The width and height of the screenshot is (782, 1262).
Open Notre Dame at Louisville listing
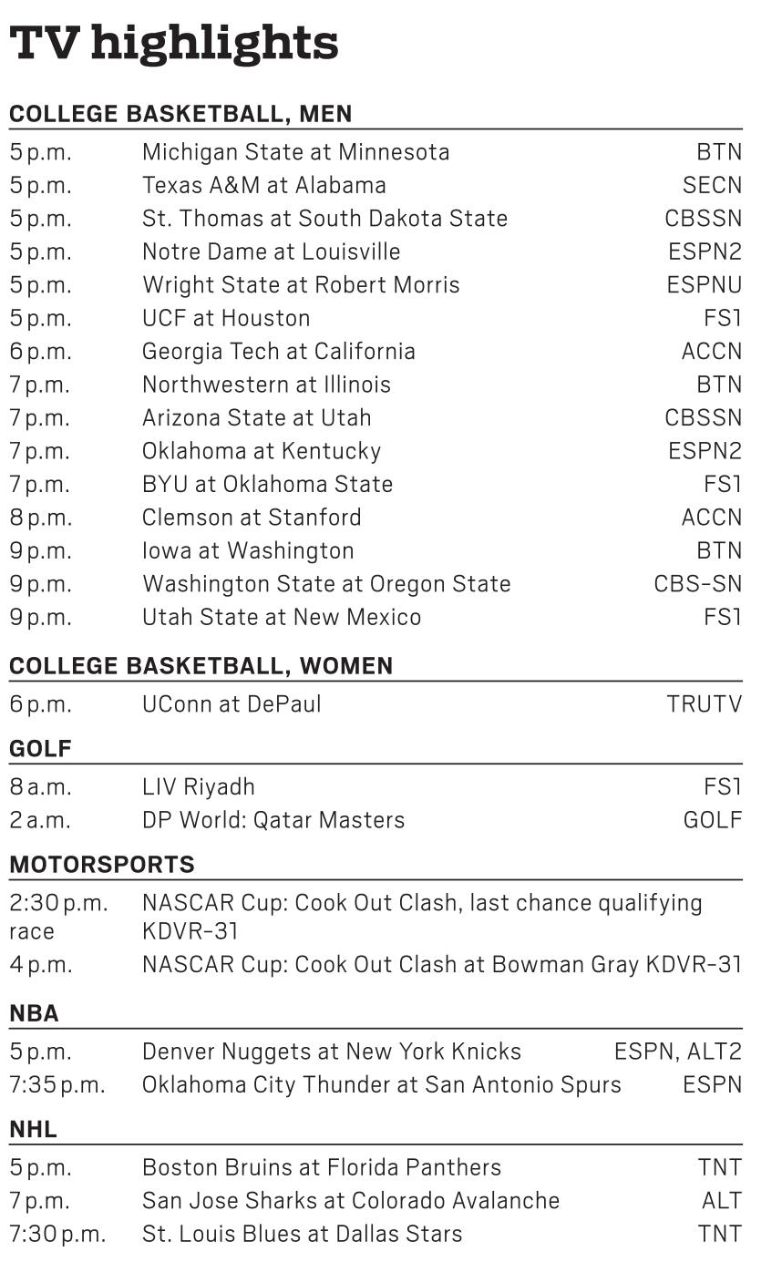tap(271, 252)
